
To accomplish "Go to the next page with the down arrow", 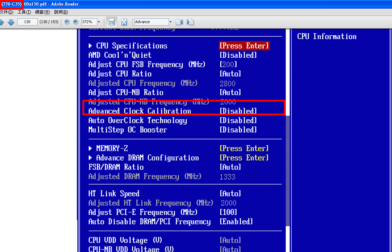I will point(11,22).
